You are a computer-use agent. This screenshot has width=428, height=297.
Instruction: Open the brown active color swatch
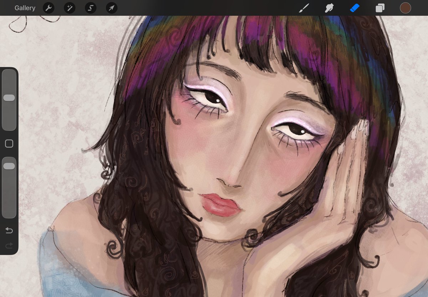point(406,8)
